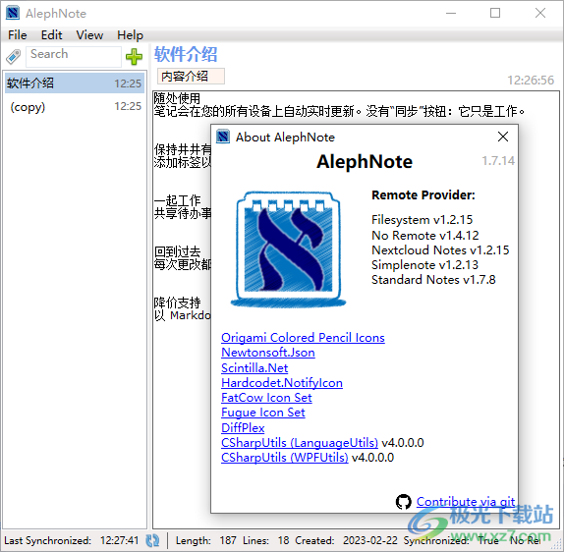Click Created date 2023-02-22 in status bar
Image resolution: width=564 pixels, height=552 pixels.
370,540
